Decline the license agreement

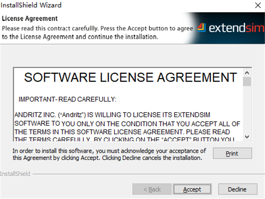coord(237,189)
